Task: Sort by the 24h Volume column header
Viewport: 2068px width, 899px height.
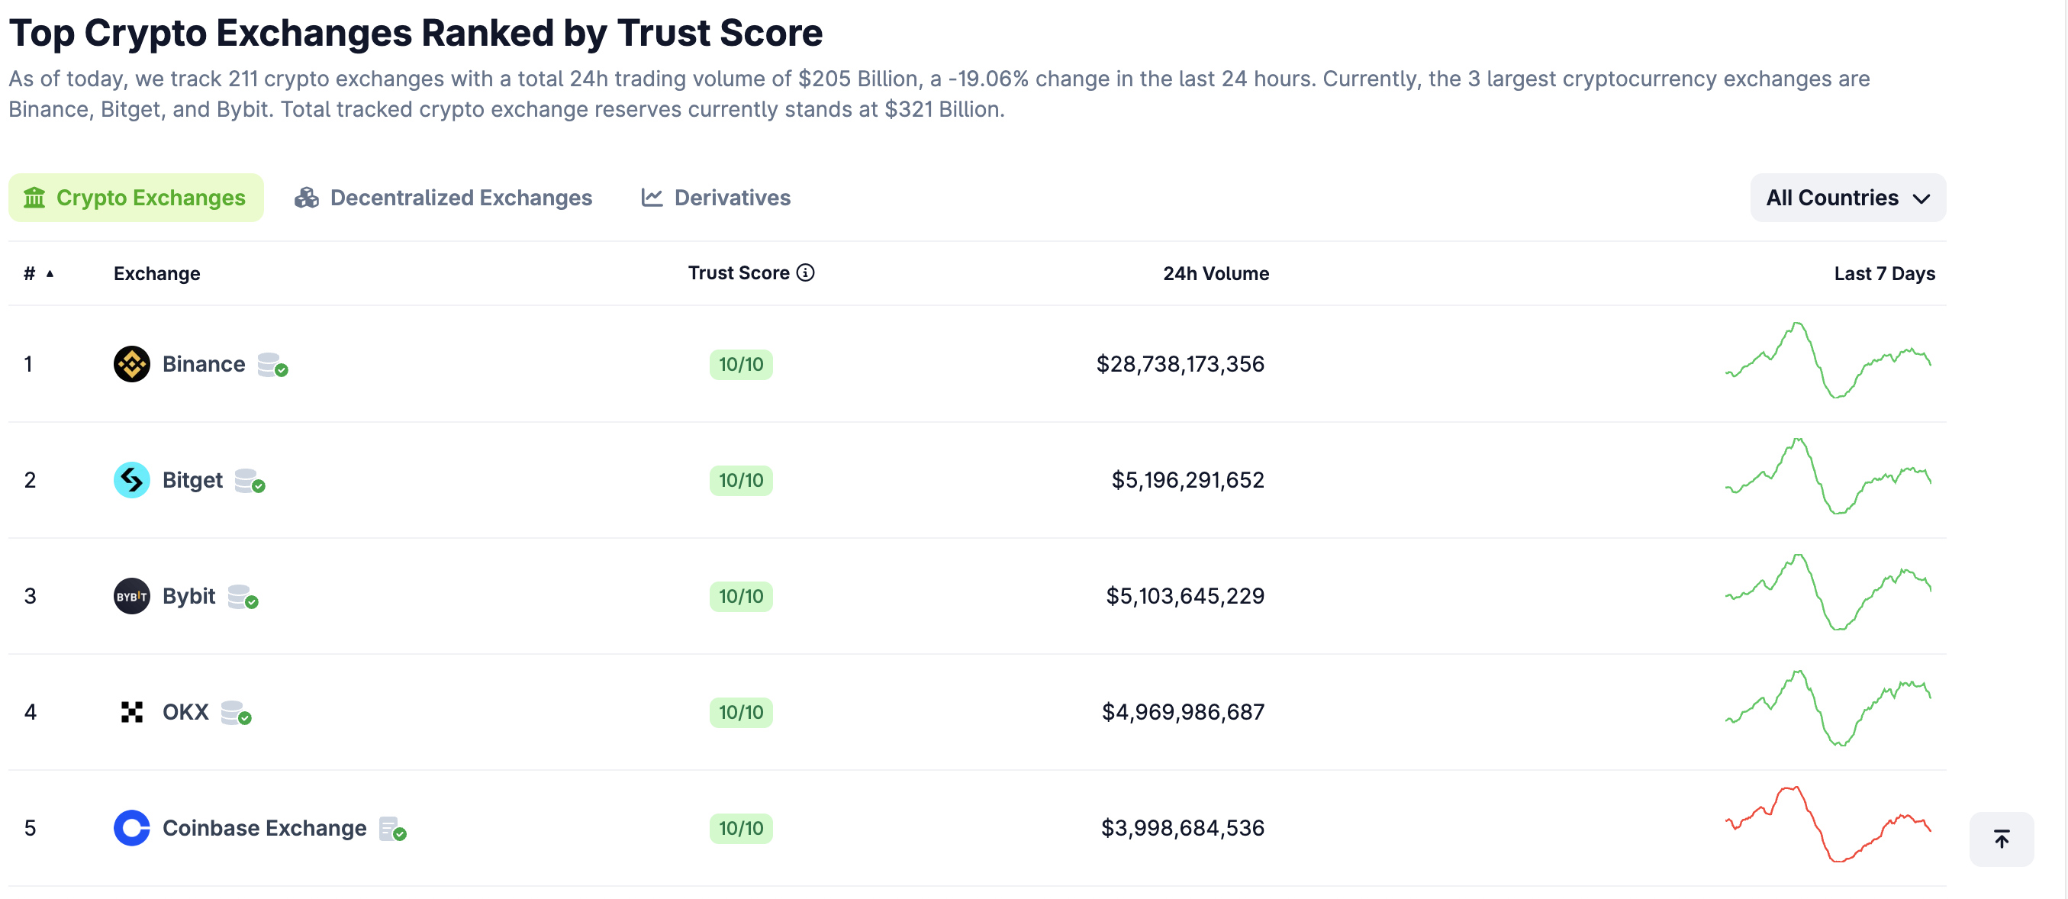Action: [x=1216, y=273]
